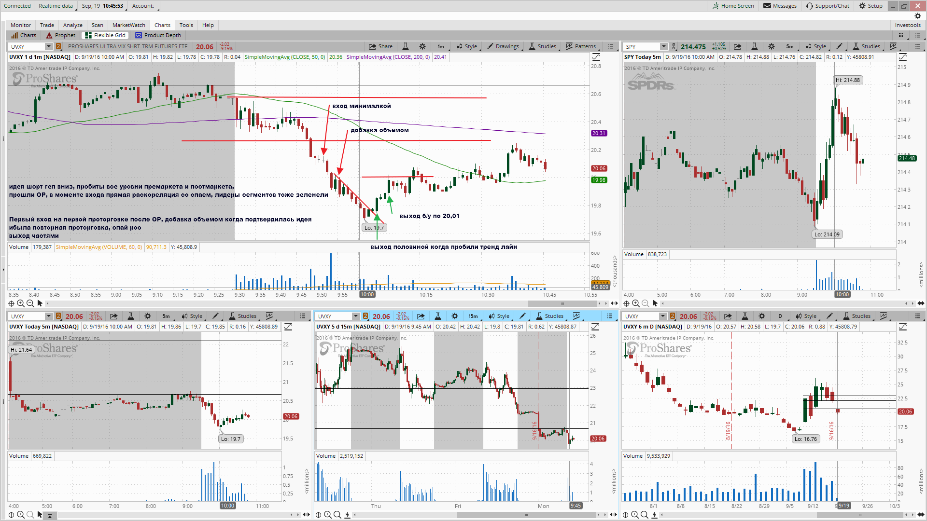The width and height of the screenshot is (927, 521).
Task: Select the pointer cursor tool under main chart
Action: (x=40, y=303)
